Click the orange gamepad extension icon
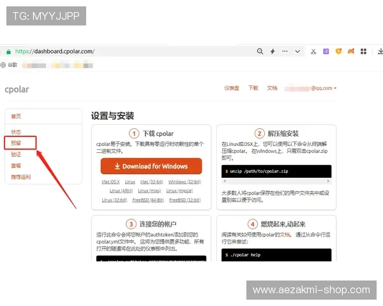This screenshot has width=383, height=306. (x=351, y=51)
